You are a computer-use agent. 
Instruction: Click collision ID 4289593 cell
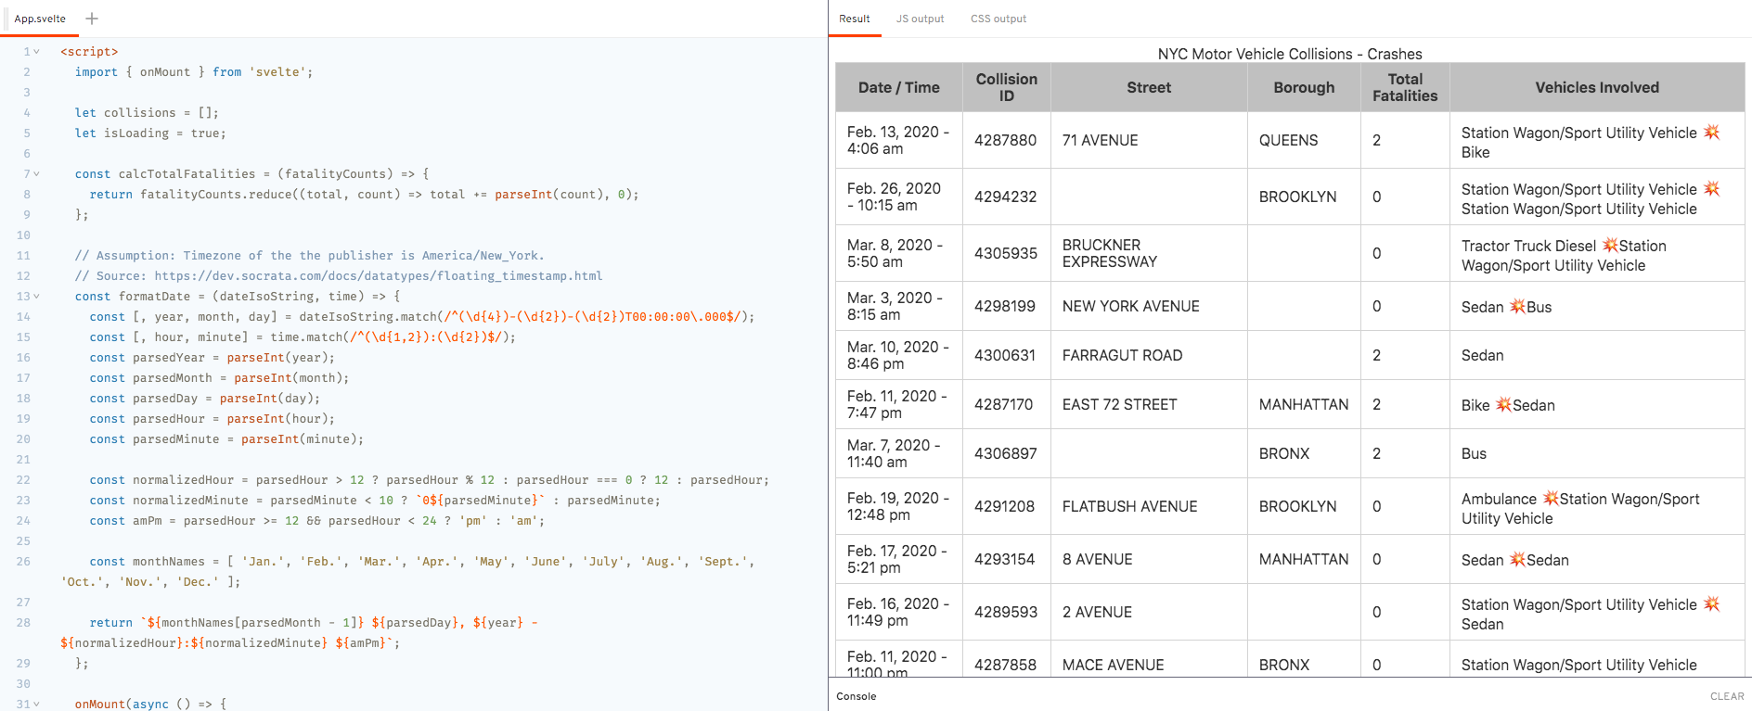coord(1007,612)
